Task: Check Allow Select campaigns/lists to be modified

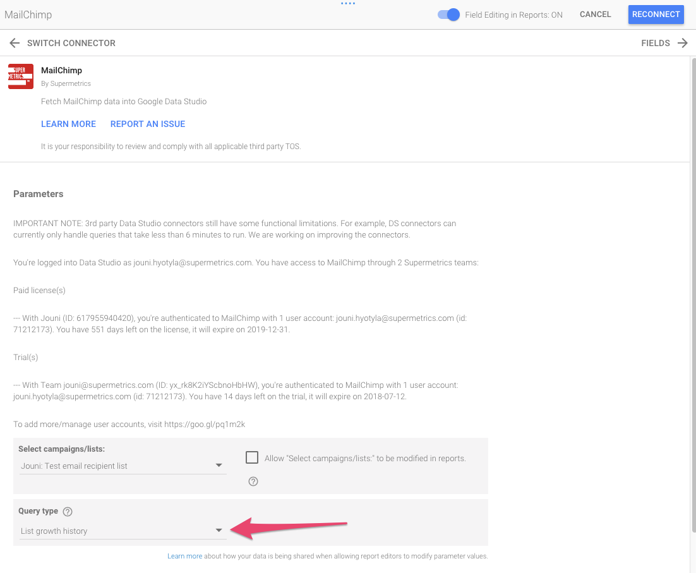Action: coord(251,457)
